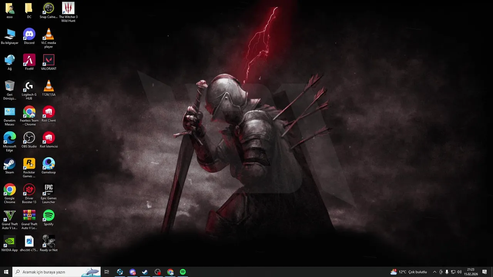Viewport: 493px width, 277px height.
Task: Open the Steam desktop shortcut
Action: [x=10, y=165]
